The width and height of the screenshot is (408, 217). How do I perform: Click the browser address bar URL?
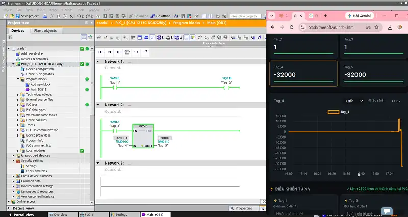331,27
